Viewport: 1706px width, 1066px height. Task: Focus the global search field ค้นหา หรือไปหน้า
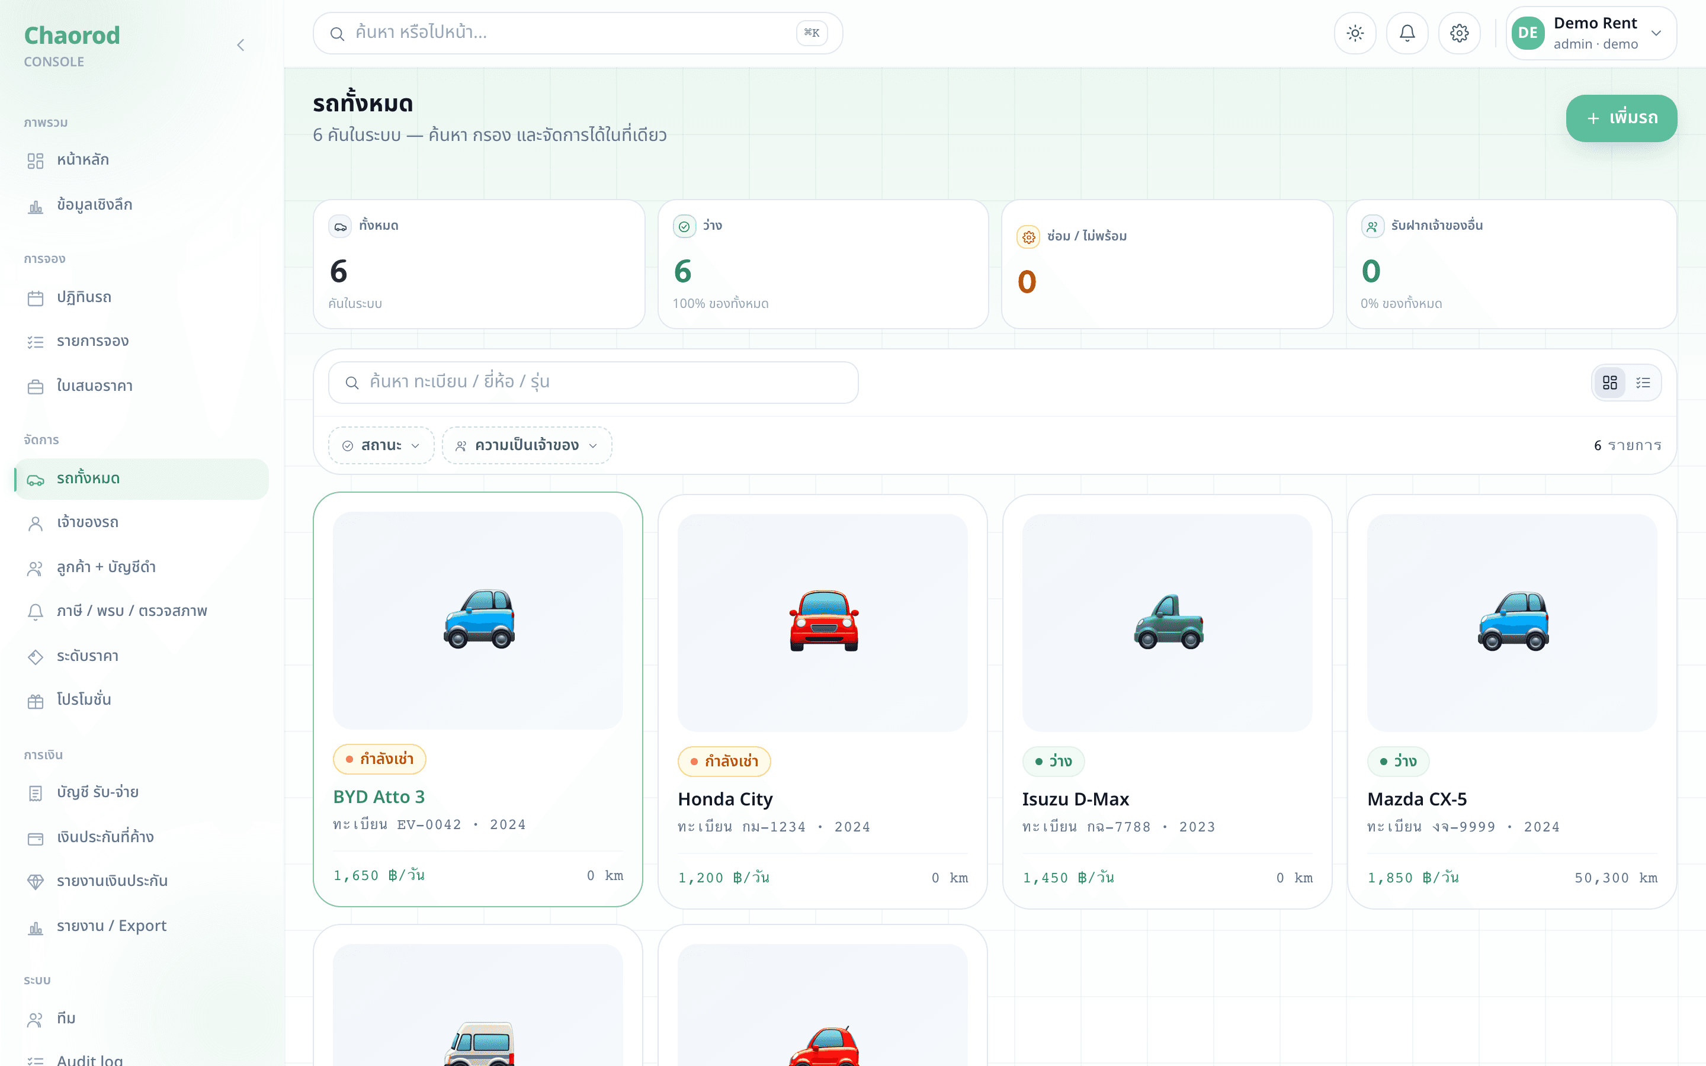(x=578, y=33)
